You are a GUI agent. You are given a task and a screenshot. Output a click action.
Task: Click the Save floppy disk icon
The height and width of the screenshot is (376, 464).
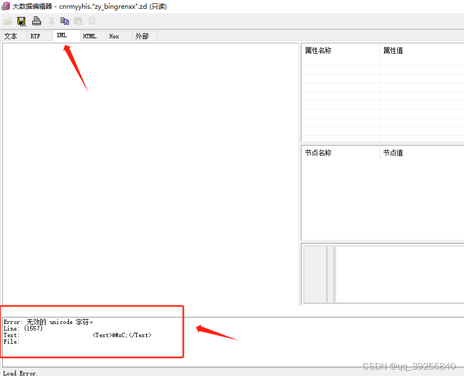pyautogui.click(x=21, y=21)
